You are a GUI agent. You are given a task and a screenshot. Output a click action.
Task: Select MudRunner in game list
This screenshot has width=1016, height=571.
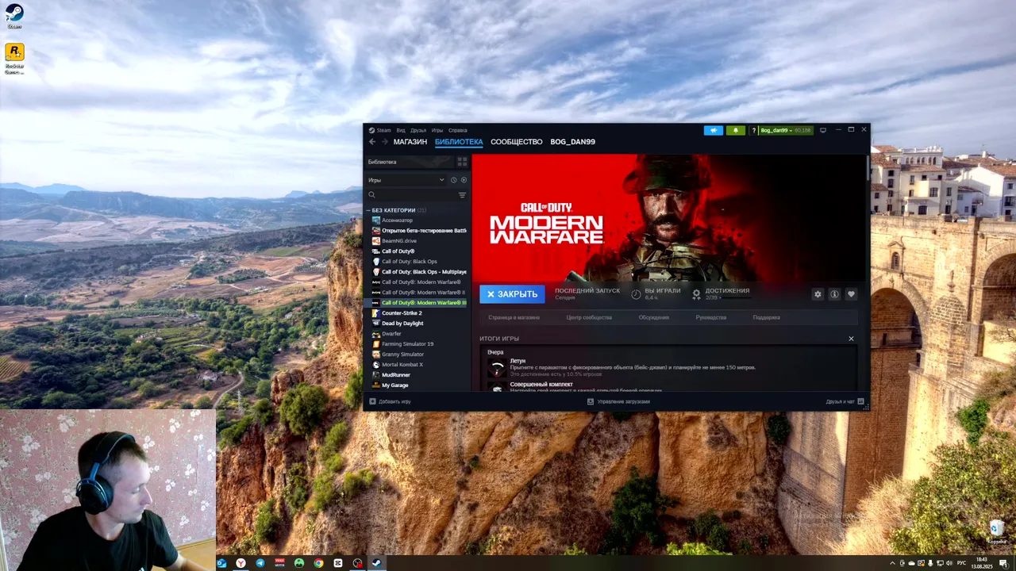pos(418,375)
